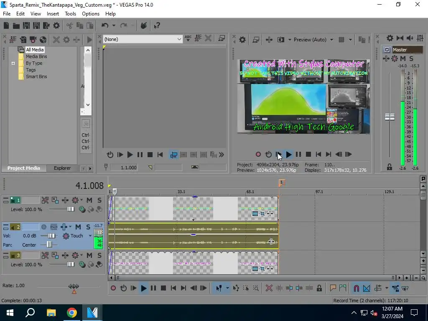Open the Touch automation mode dropdown
Image resolution: width=428 pixels, height=321 pixels.
(x=90, y=236)
